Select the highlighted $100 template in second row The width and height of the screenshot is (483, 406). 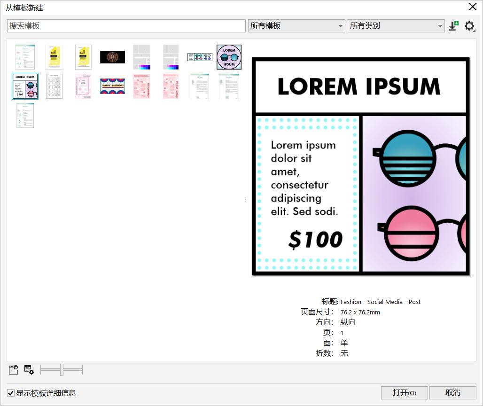click(x=24, y=86)
